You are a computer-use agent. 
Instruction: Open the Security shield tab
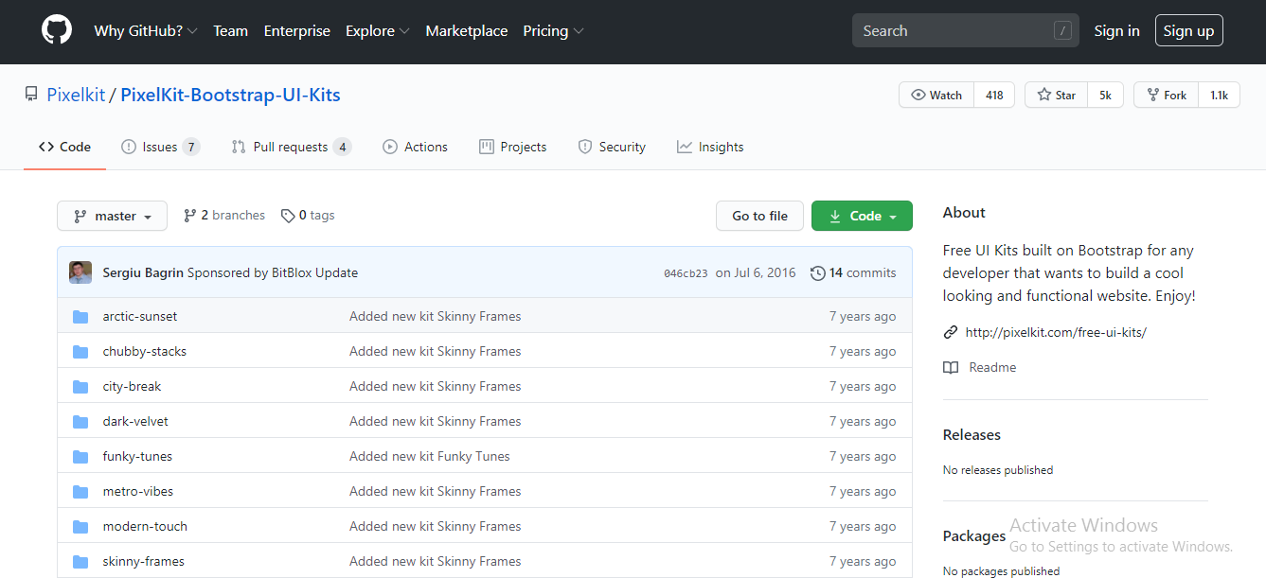click(x=611, y=147)
